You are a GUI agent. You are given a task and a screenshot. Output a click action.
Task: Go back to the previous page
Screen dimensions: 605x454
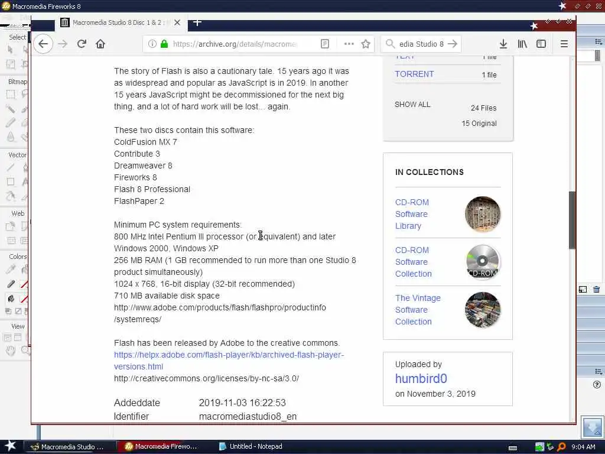click(x=43, y=44)
